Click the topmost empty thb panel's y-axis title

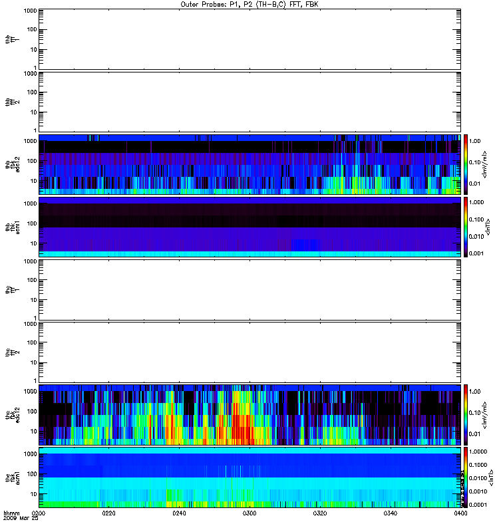click(13, 39)
